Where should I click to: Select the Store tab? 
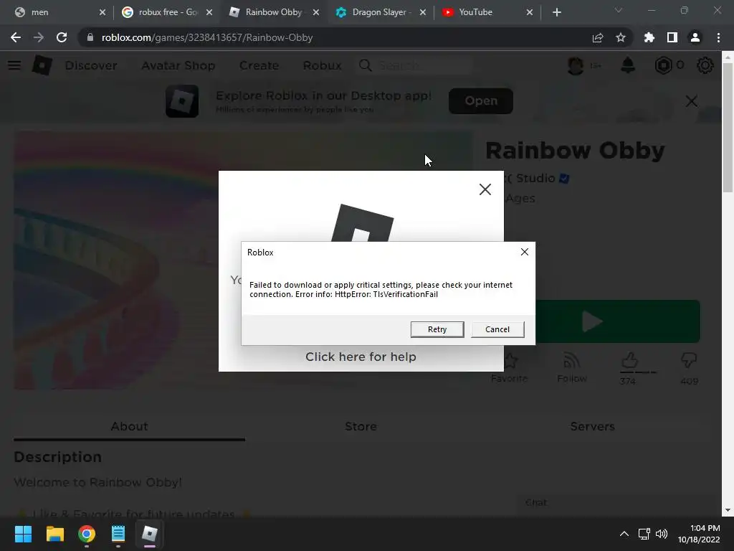click(x=361, y=426)
